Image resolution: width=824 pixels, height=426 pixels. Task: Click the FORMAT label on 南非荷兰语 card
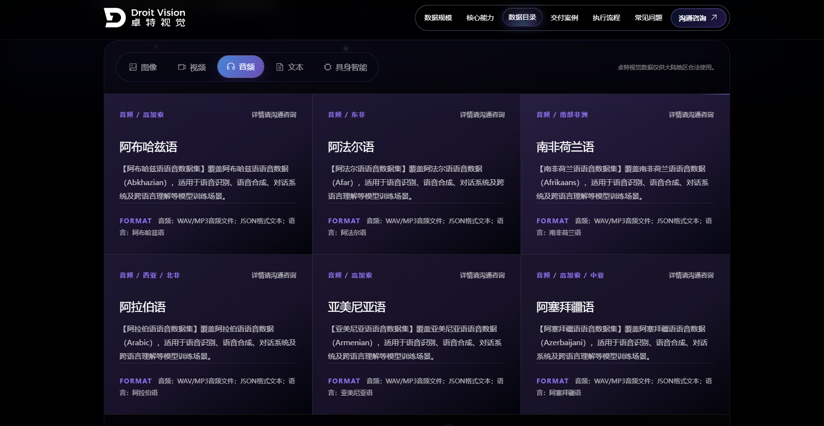click(552, 221)
